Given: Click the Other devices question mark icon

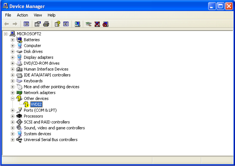Looking at the screenshot, I should (x=19, y=98).
